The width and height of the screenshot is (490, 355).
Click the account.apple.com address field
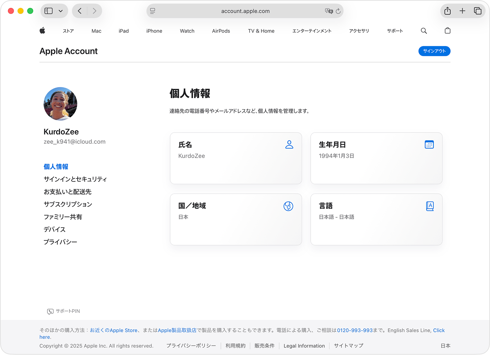point(245,11)
